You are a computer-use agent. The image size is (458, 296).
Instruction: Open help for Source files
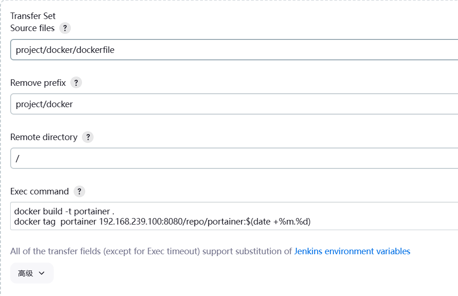point(65,28)
